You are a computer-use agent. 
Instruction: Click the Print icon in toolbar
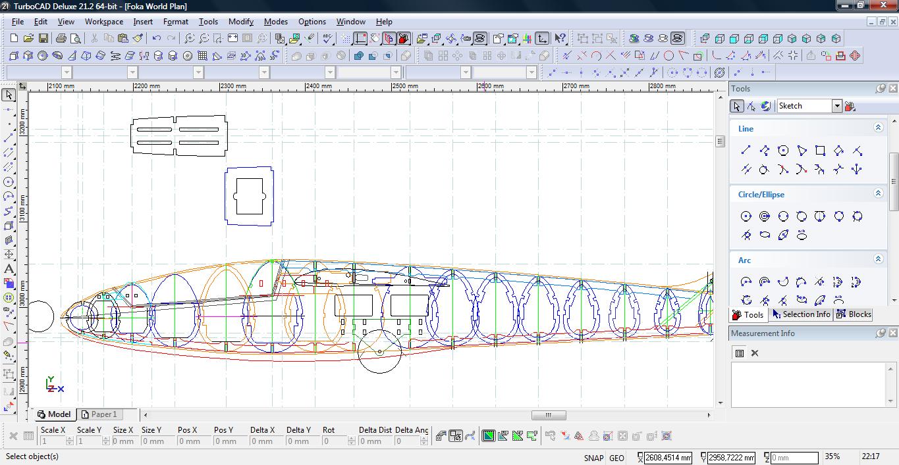(61, 39)
